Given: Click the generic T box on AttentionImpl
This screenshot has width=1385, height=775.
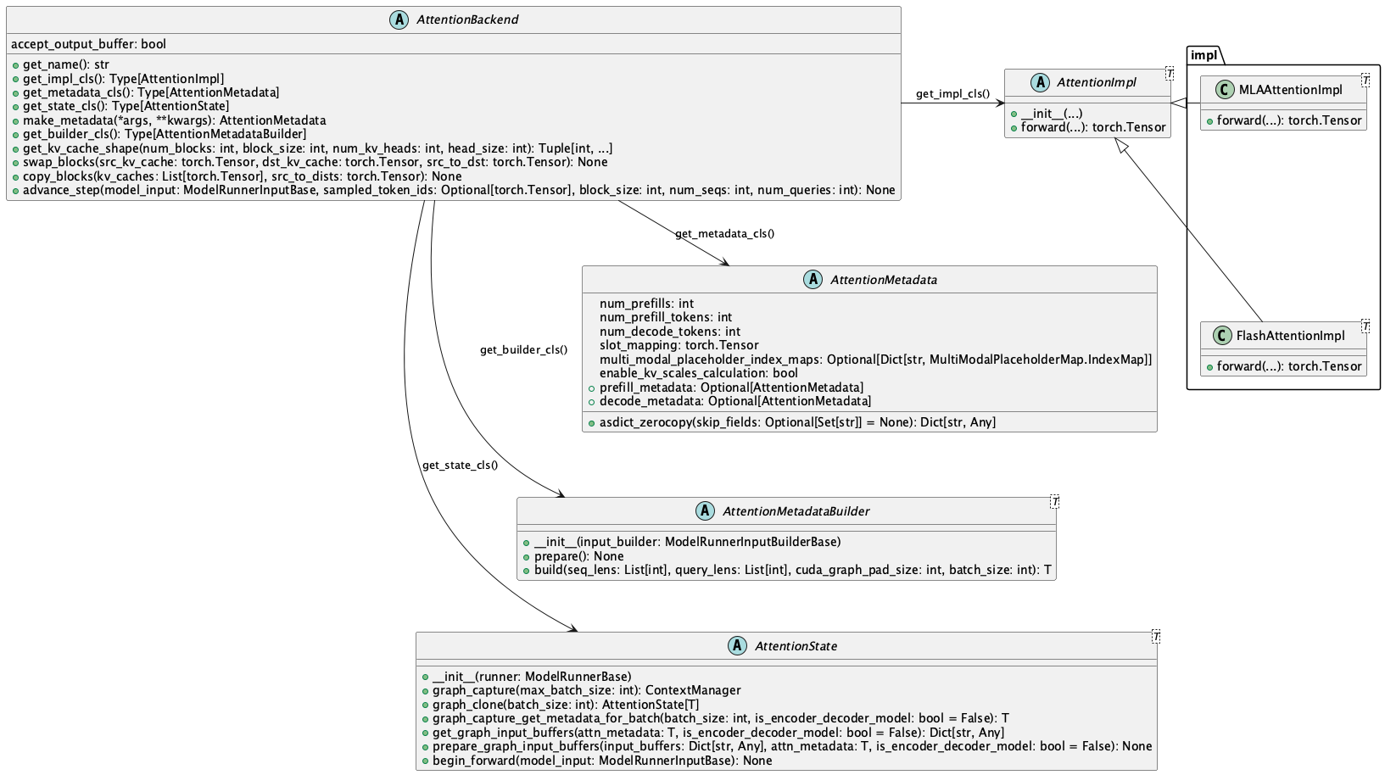Looking at the screenshot, I should pyautogui.click(x=1170, y=74).
